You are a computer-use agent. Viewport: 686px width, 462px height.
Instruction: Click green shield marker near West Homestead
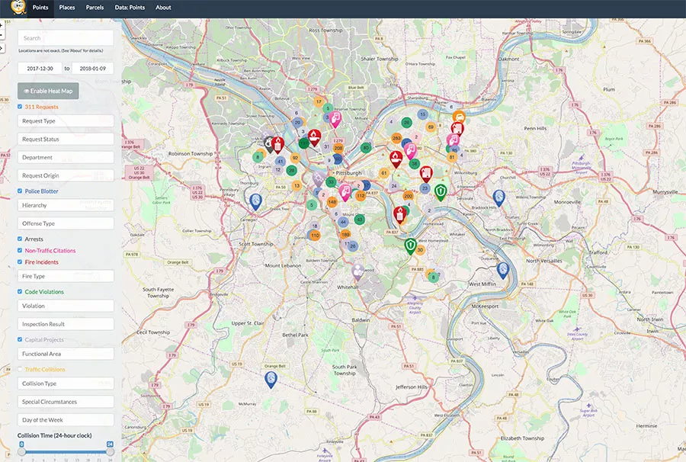(x=411, y=245)
